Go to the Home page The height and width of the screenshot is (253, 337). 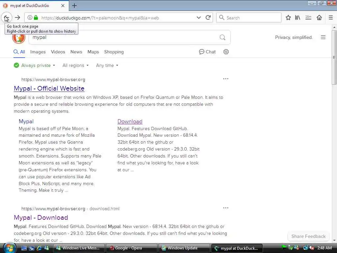[x=319, y=18]
